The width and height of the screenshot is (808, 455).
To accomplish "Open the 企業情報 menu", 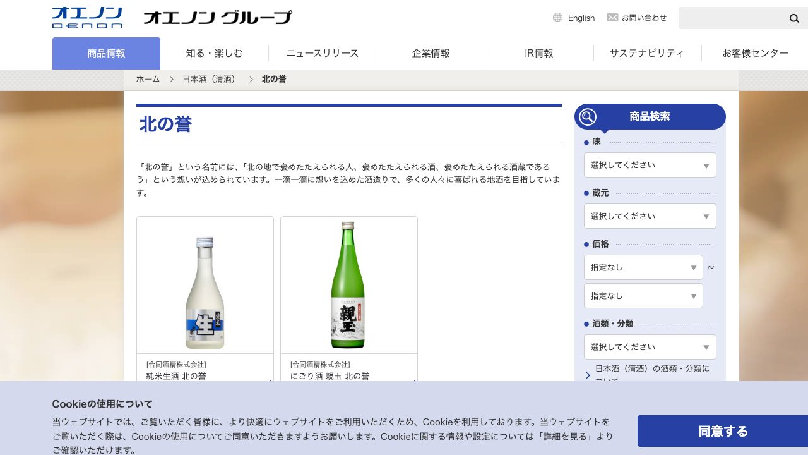I will click(x=431, y=53).
